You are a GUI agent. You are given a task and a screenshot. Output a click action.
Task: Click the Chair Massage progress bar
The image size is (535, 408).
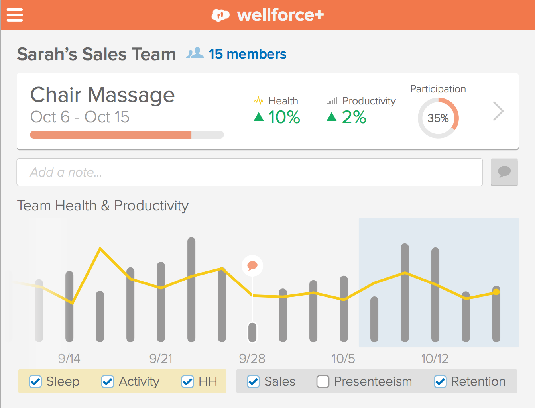[127, 135]
